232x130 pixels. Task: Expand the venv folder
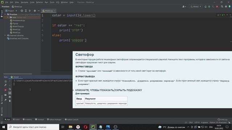8,17
